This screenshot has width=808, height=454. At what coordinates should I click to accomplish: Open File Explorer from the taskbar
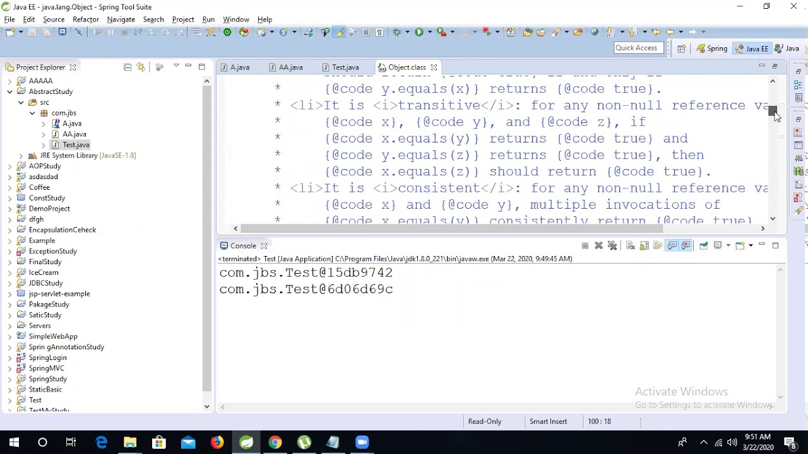pos(130,442)
